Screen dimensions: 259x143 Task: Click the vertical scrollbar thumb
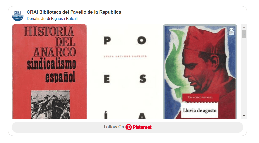(x=244, y=34)
